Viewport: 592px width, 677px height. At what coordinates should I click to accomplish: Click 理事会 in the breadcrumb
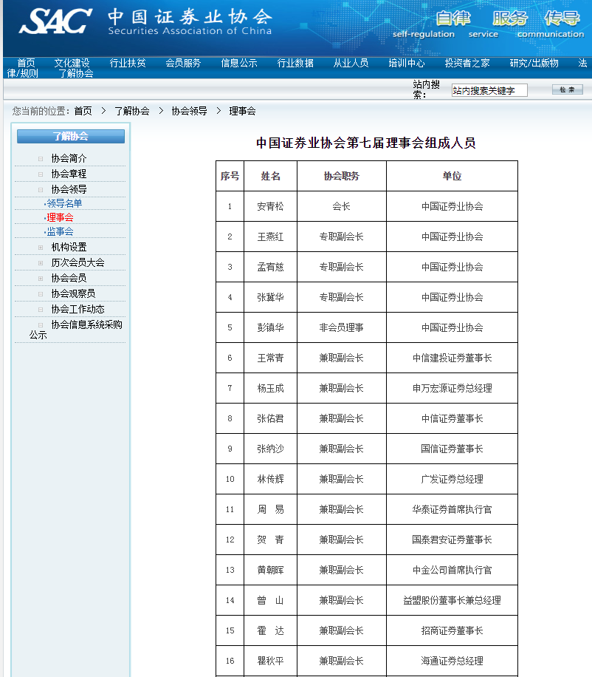(242, 111)
